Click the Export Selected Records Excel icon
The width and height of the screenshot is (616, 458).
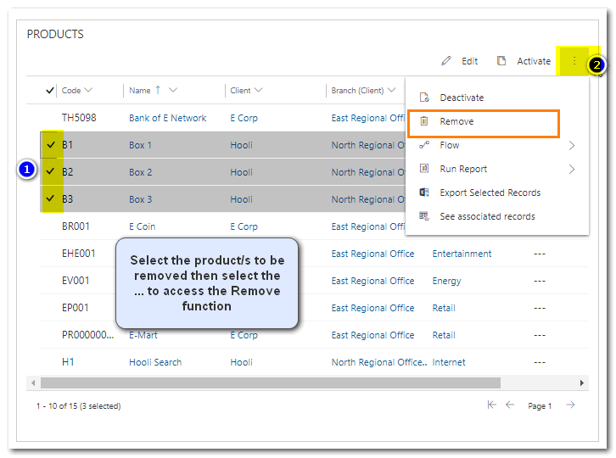coord(424,193)
